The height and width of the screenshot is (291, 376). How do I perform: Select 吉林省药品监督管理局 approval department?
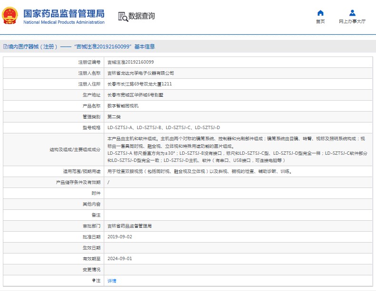pyautogui.click(x=129, y=226)
